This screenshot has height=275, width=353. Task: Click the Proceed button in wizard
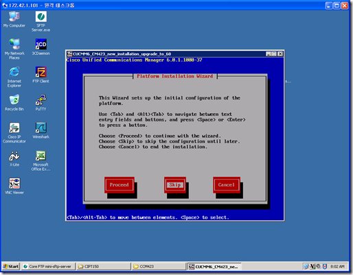[119, 184]
